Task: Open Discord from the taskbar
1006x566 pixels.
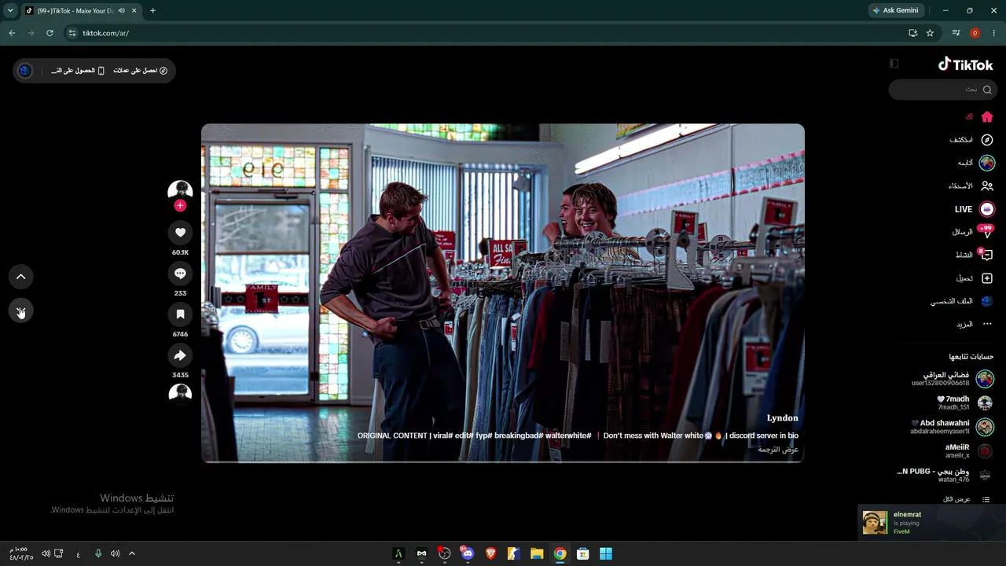Action: [x=468, y=553]
